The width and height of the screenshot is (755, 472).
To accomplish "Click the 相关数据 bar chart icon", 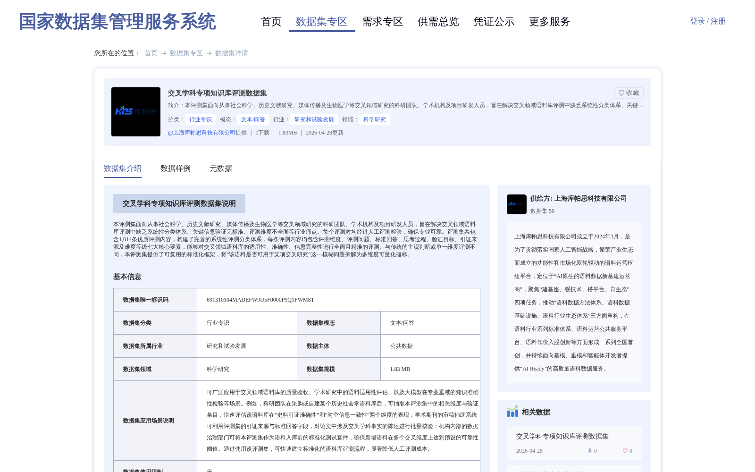I will coord(512,412).
